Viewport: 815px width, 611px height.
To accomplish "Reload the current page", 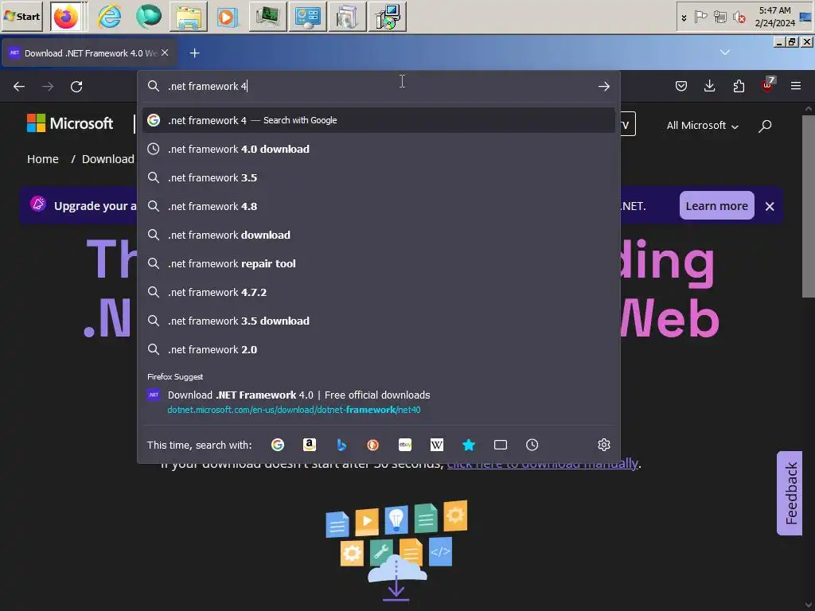I will (x=76, y=86).
